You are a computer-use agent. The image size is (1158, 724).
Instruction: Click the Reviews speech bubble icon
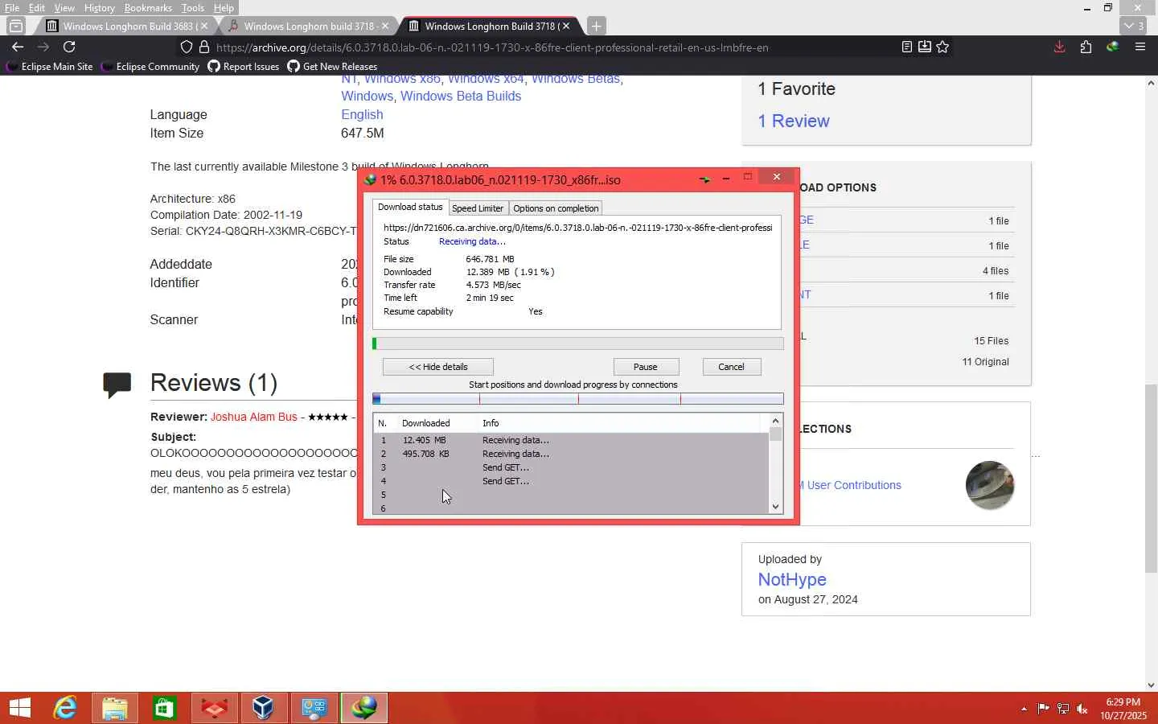point(117,385)
